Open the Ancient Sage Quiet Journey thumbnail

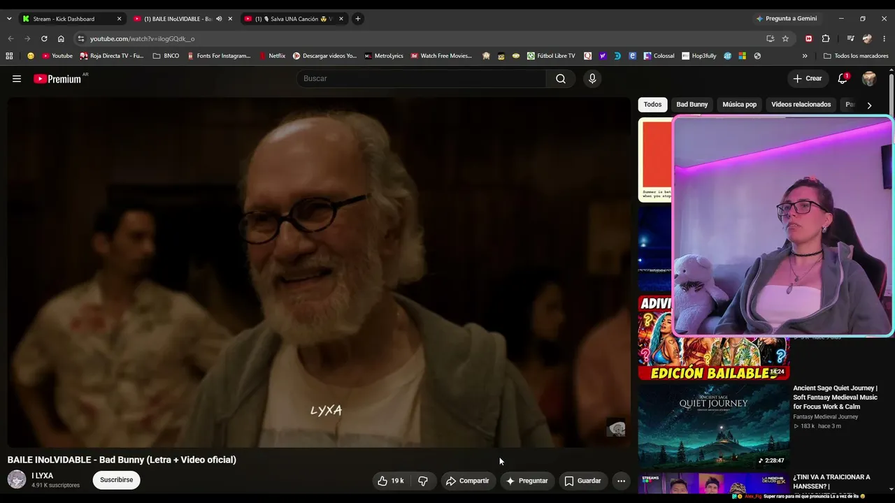tap(713, 425)
